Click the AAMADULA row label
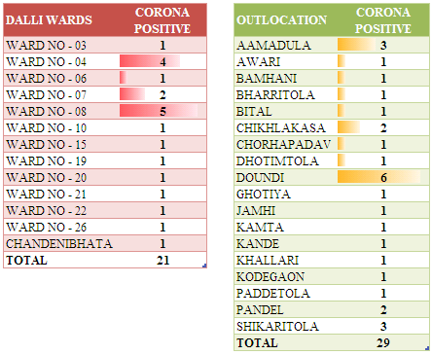The height and width of the screenshot is (355, 432). pos(273,45)
